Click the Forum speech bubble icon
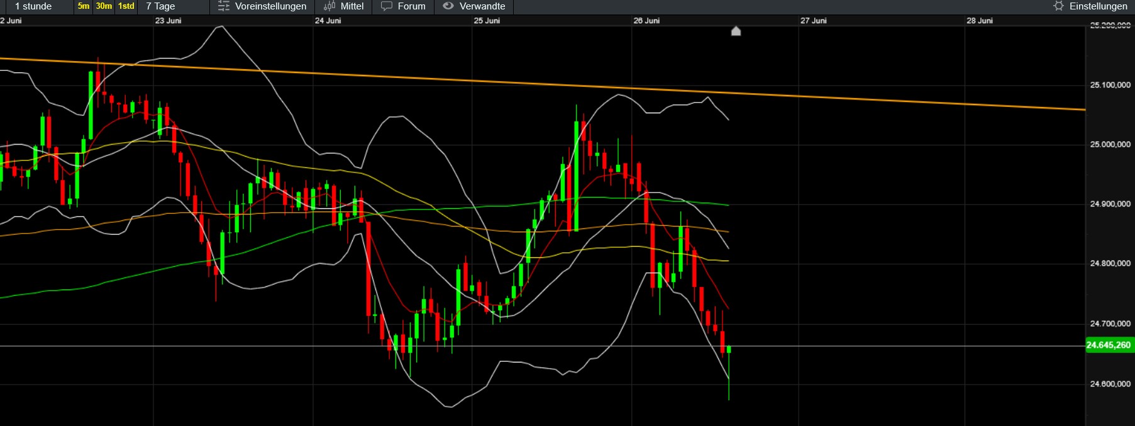Screen dimensions: 1135x426 point(387,6)
